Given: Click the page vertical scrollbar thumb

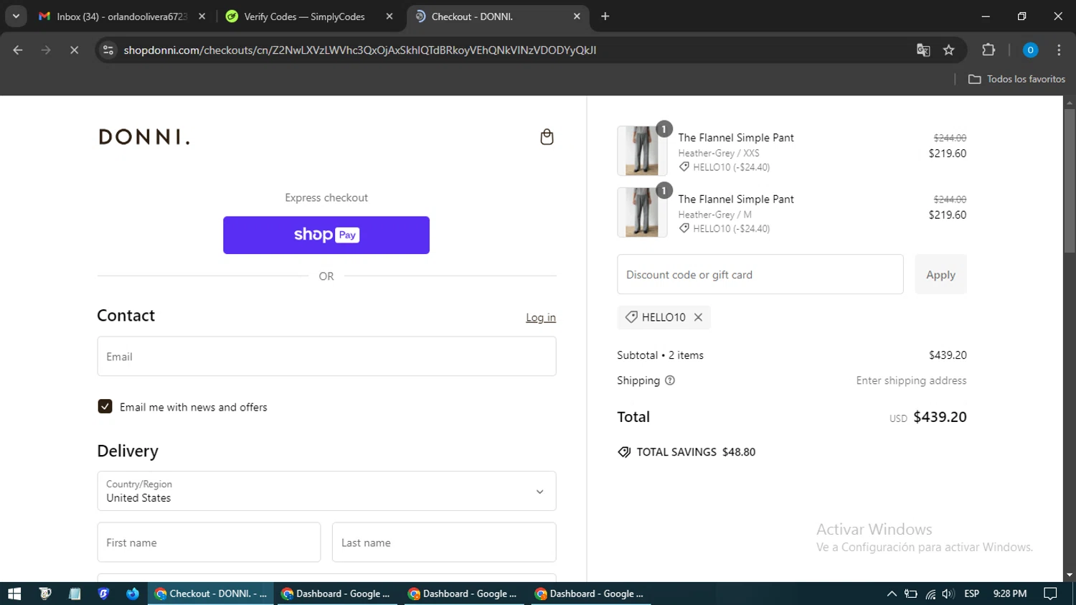Looking at the screenshot, I should point(1070,181).
